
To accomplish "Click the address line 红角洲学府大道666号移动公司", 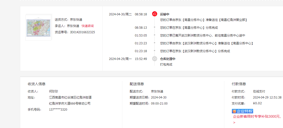I will coord(70,104).
